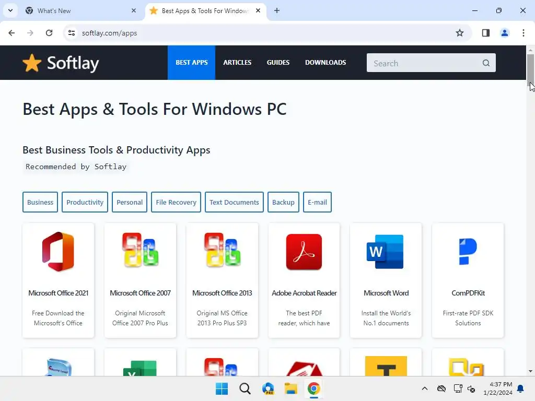The width and height of the screenshot is (535, 401).
Task: Reload the current page
Action: 49,33
